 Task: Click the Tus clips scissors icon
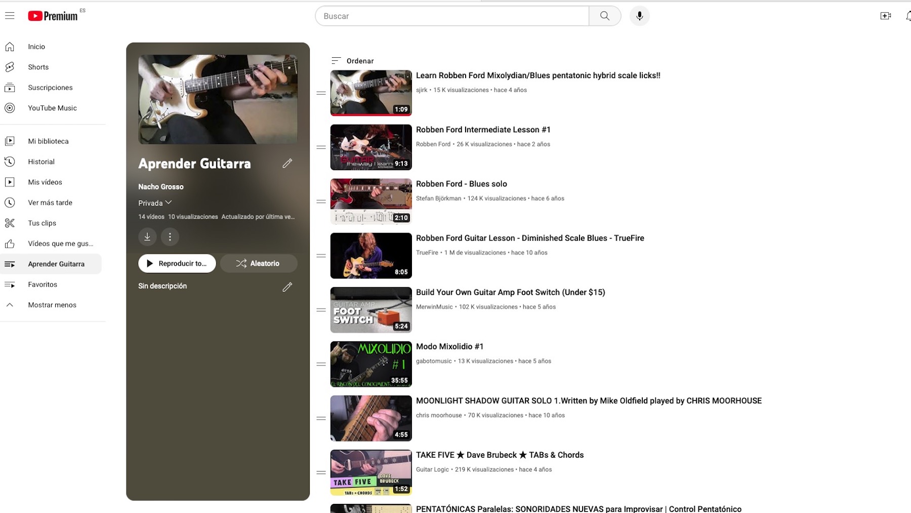click(10, 223)
